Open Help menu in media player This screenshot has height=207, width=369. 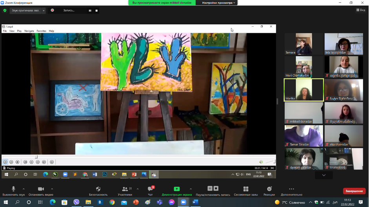(x=51, y=31)
